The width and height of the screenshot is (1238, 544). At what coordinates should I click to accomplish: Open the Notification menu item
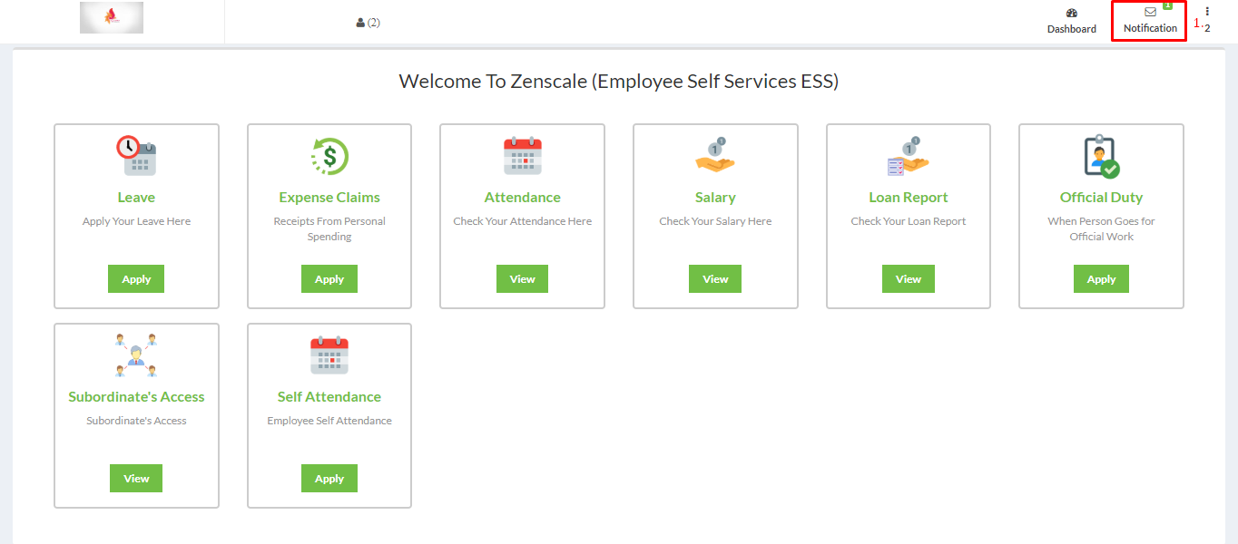[x=1150, y=21]
